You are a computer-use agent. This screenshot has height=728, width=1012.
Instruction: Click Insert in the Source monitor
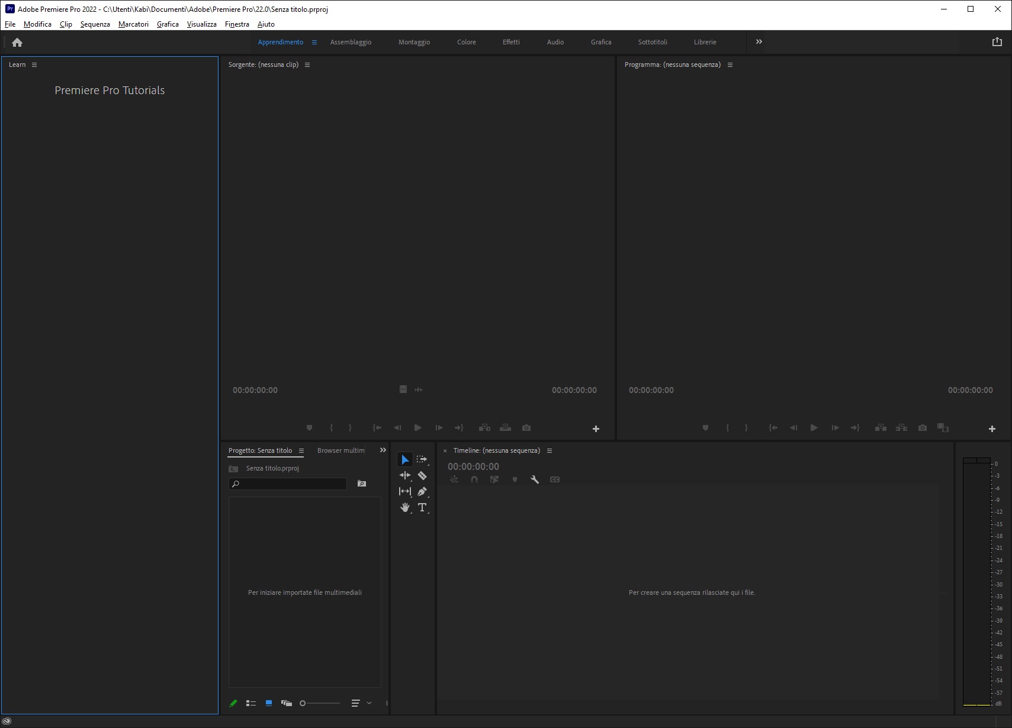point(484,428)
